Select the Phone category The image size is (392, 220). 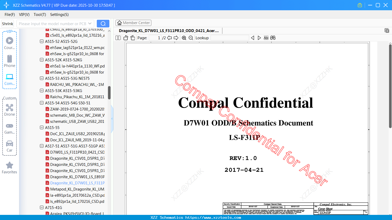(x=10, y=61)
